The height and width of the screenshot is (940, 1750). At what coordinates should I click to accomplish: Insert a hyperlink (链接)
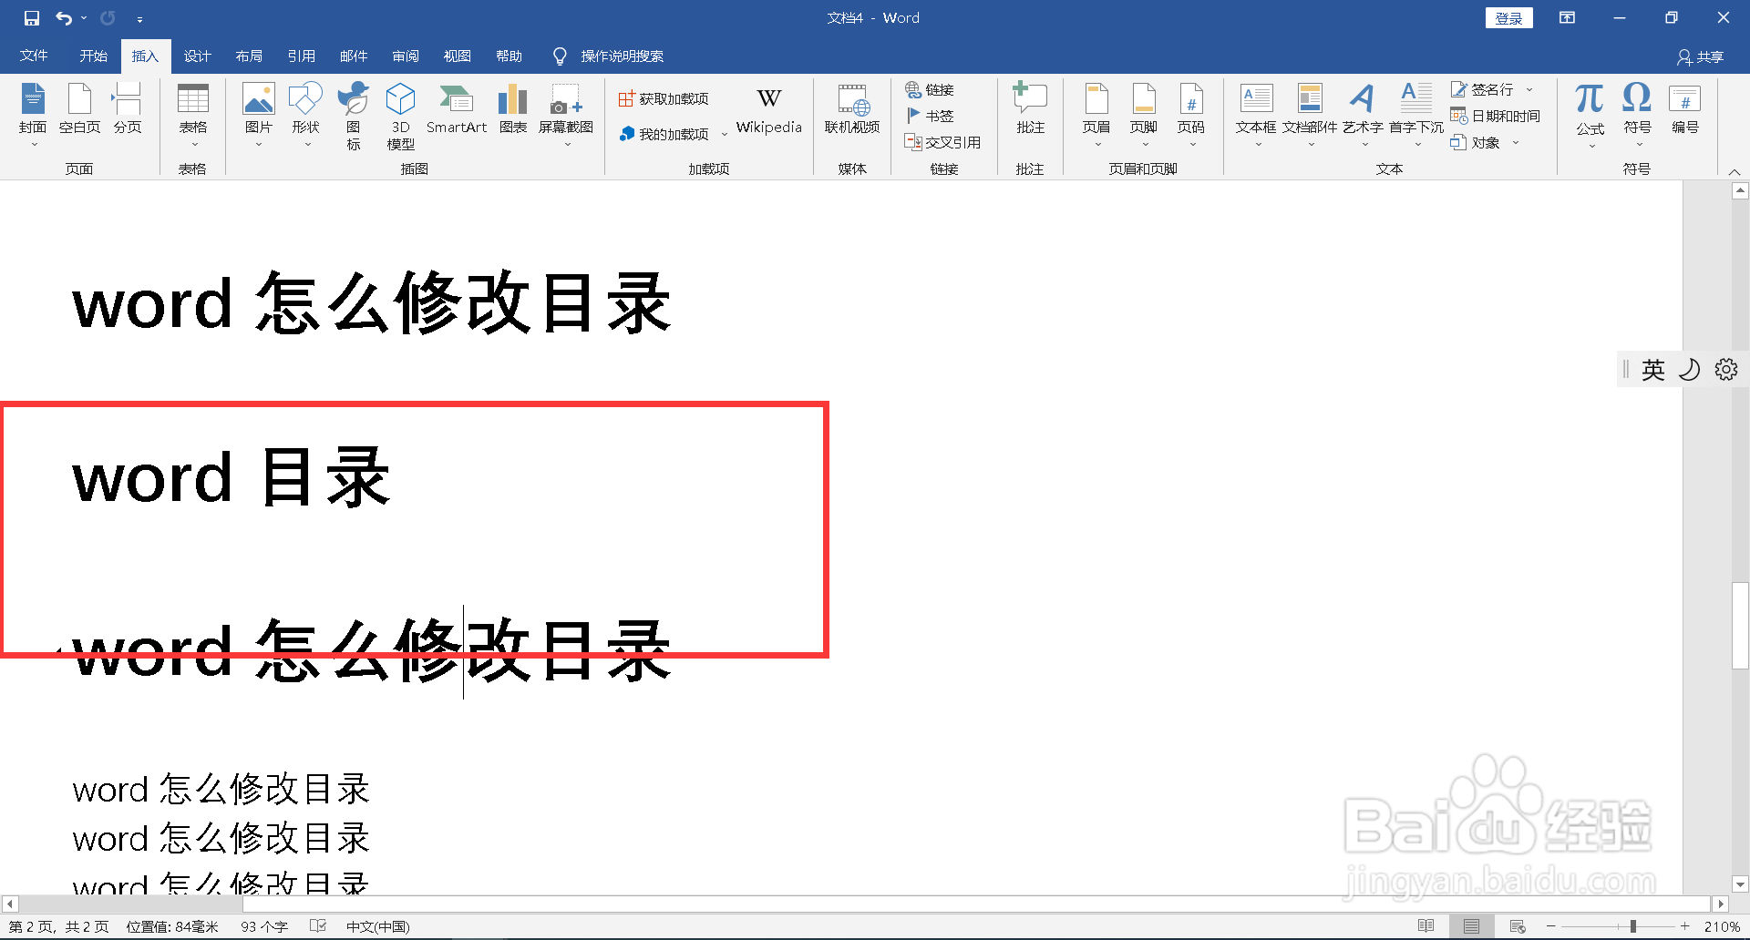[x=930, y=89]
